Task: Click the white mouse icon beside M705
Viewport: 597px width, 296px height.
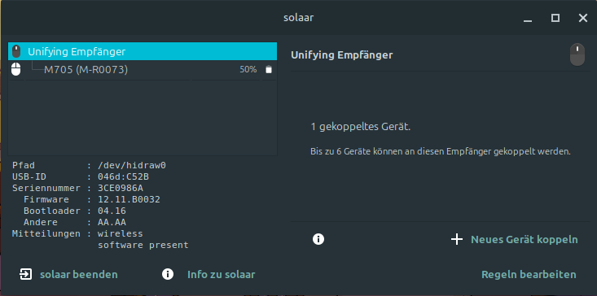Action: [x=16, y=70]
